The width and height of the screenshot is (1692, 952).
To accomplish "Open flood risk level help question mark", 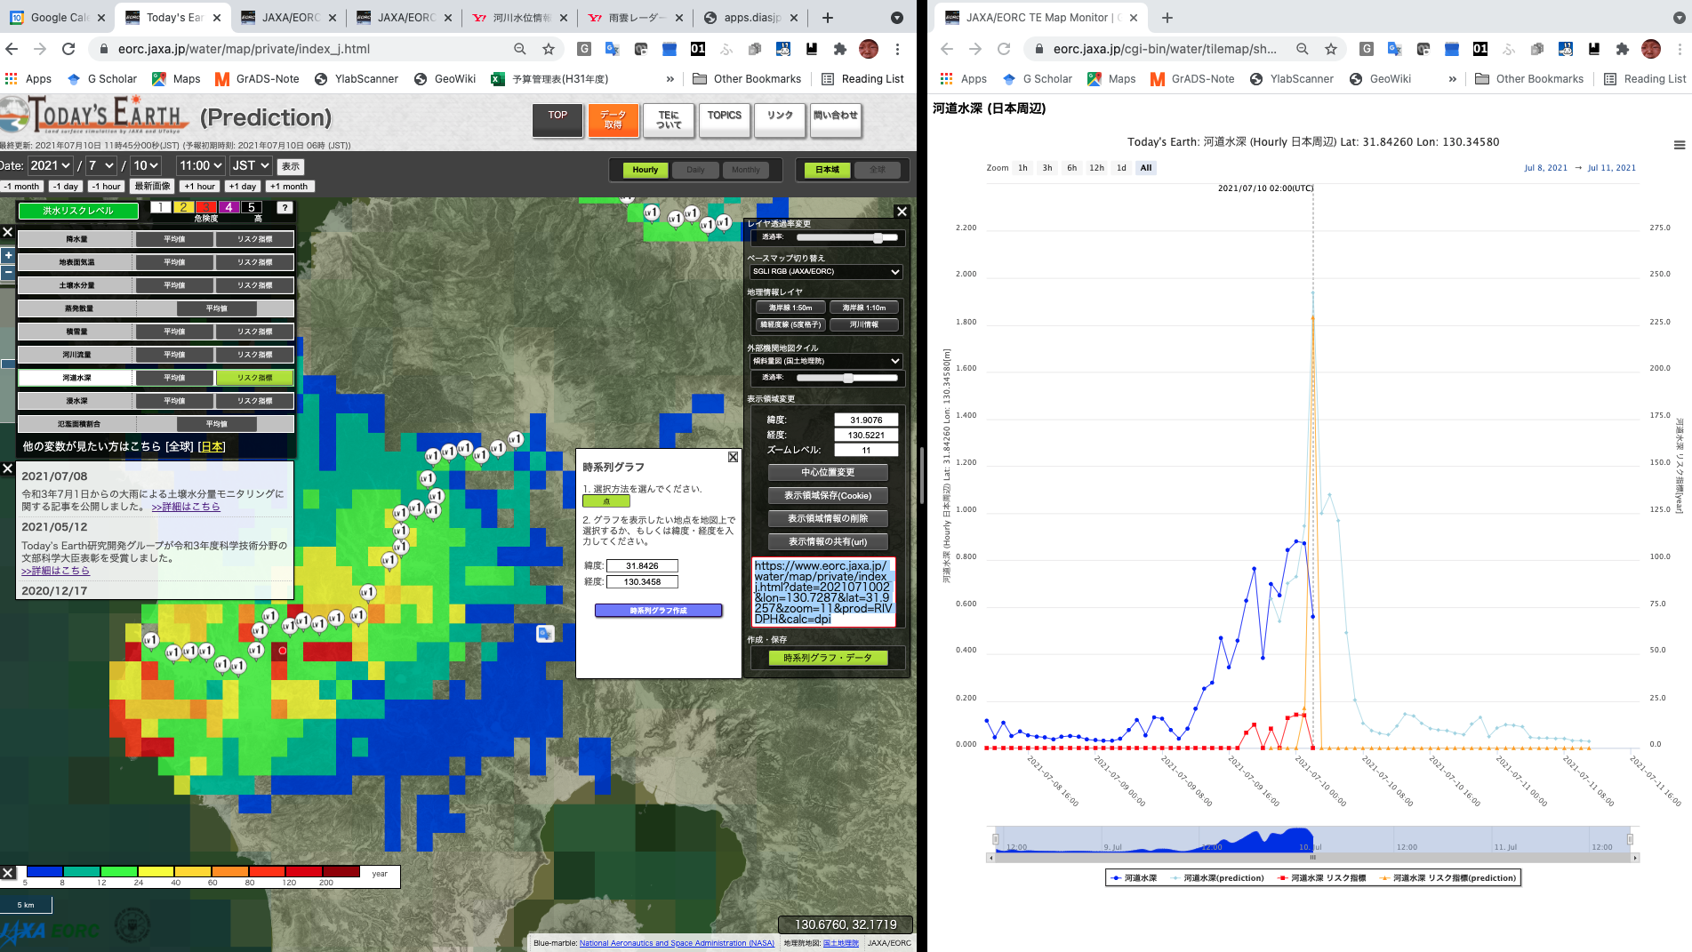I will (285, 208).
